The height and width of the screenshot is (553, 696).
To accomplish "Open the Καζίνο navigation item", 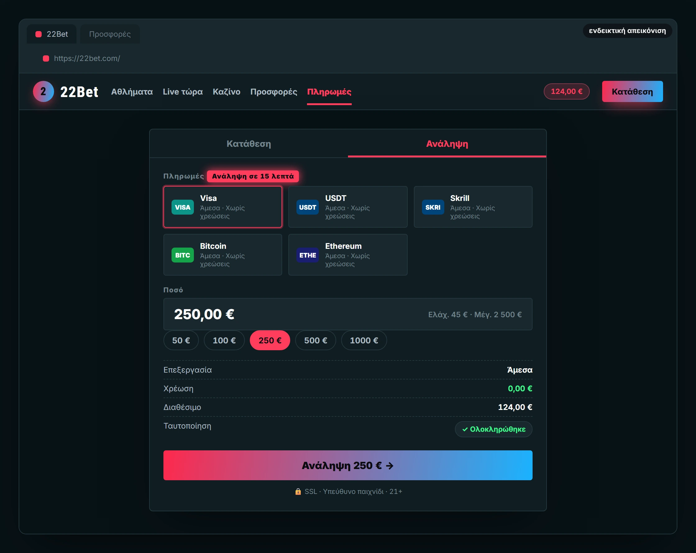I will tap(226, 92).
